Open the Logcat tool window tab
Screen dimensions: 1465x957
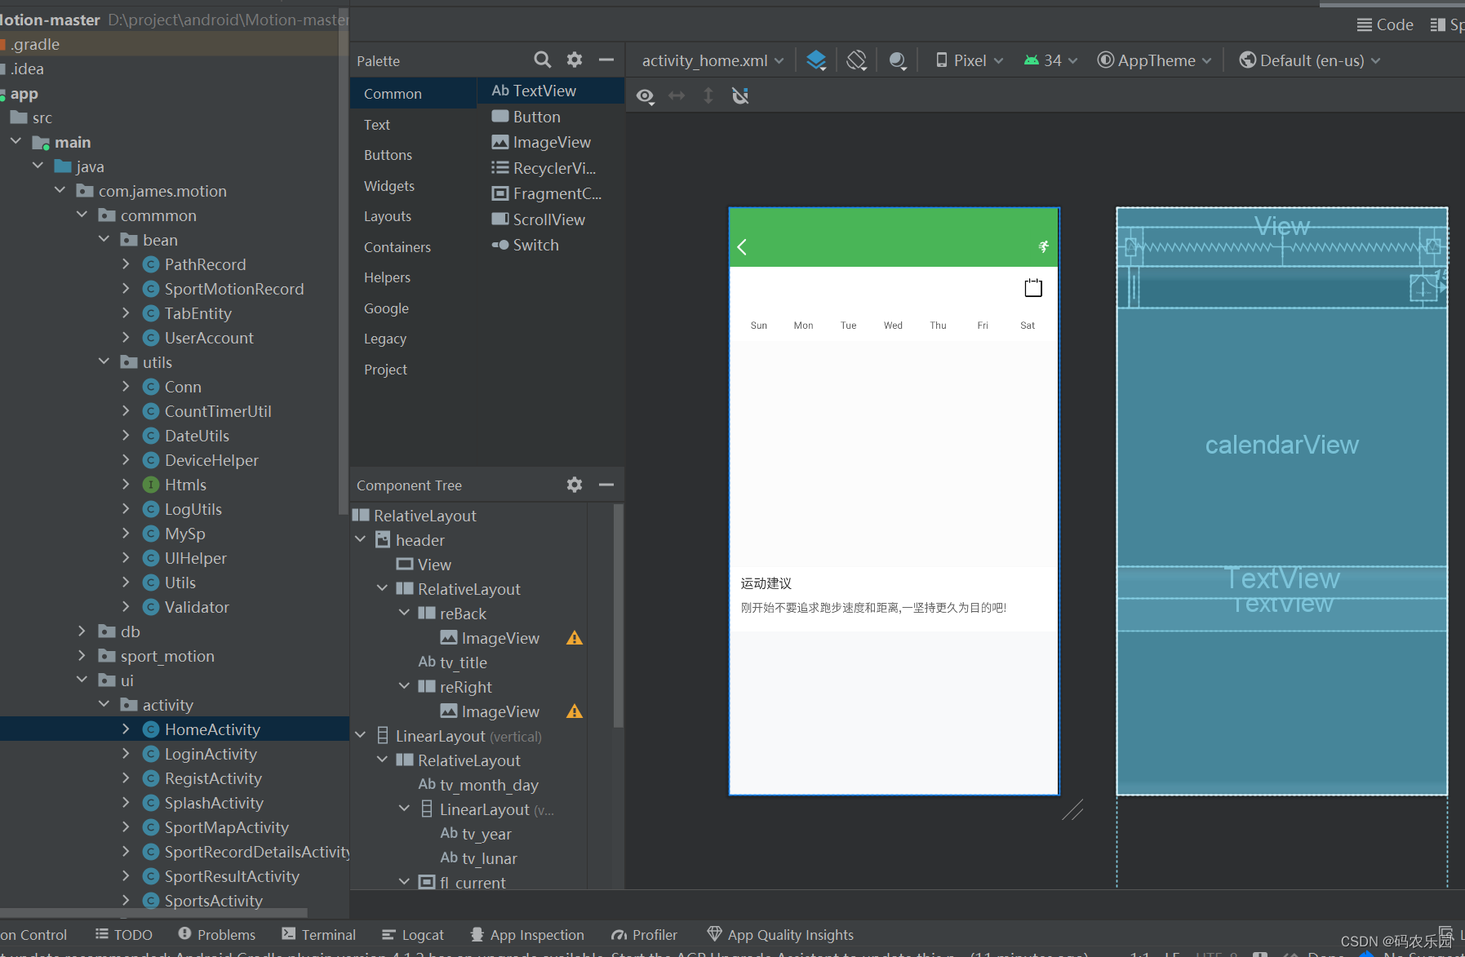tap(412, 935)
